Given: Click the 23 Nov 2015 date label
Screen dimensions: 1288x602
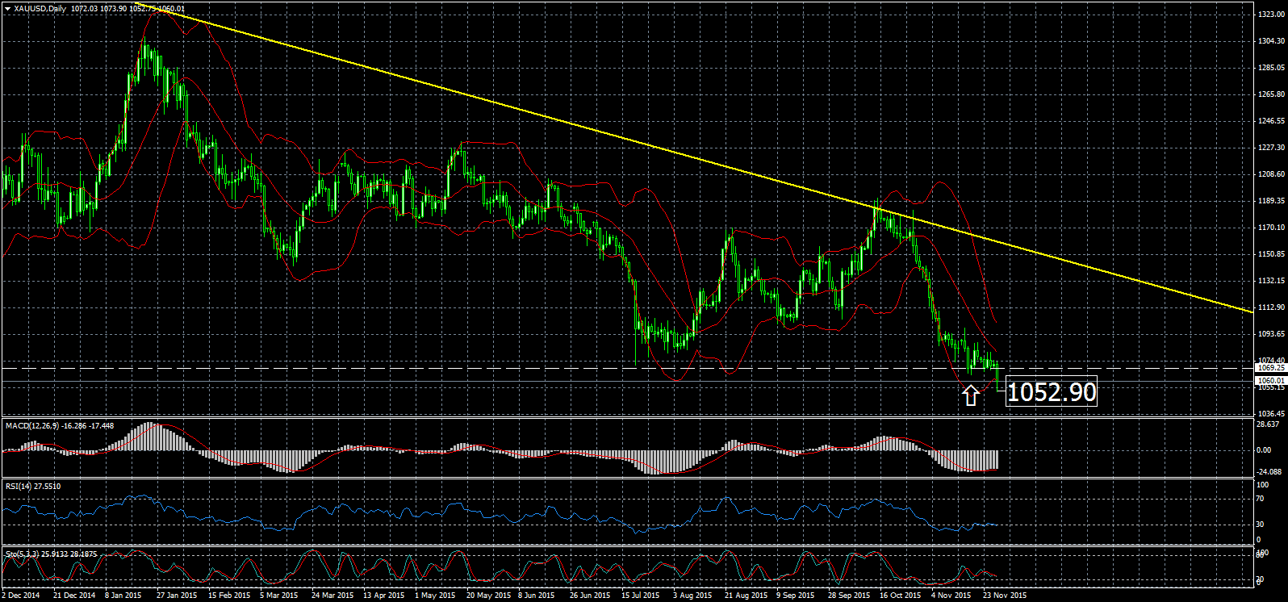Looking at the screenshot, I should tap(1004, 596).
